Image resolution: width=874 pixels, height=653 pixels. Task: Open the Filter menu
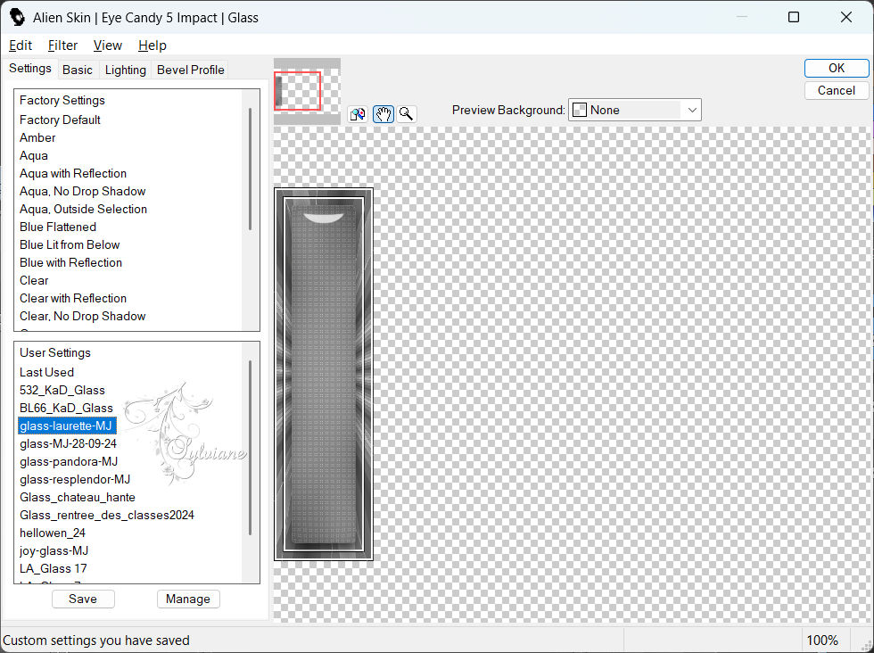point(62,45)
